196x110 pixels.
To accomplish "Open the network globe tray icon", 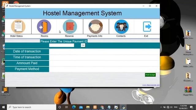I will [168, 107].
